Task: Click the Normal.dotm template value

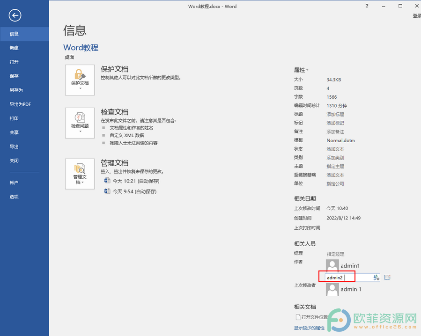Action: [x=341, y=140]
